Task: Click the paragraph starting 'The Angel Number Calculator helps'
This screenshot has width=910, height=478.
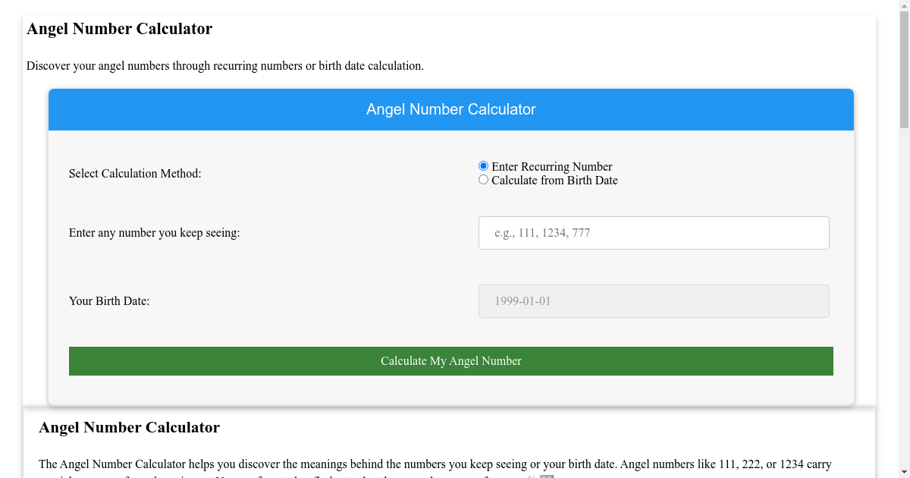Action: click(x=435, y=464)
